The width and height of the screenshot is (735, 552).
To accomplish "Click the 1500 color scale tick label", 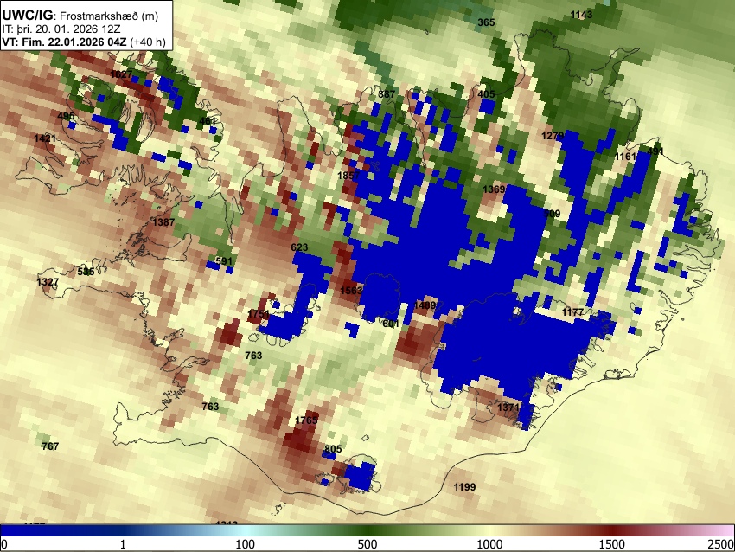I will tap(612, 544).
